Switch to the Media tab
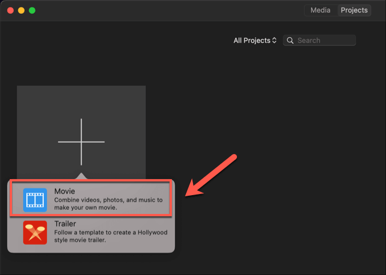Image resolution: width=386 pixels, height=275 pixels. tap(320, 10)
